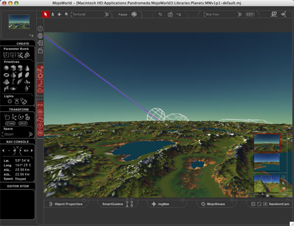Click the Lat. 53° 34' N value
The image size is (294, 226).
22,160
